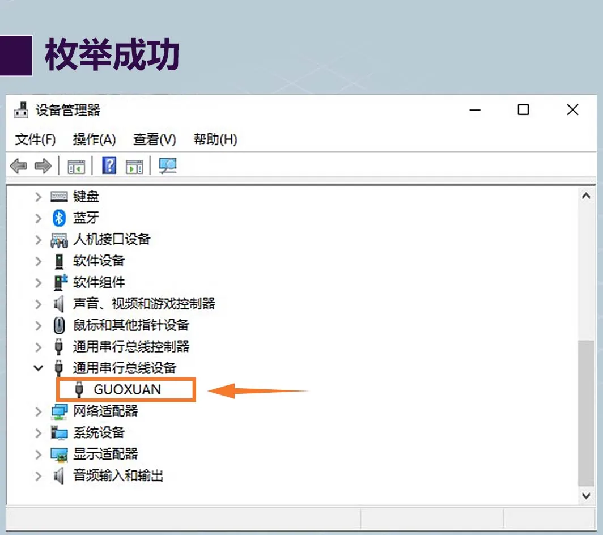This screenshot has height=535, width=603.
Task: Select the 软件设备 tree label
Action: pos(99,261)
